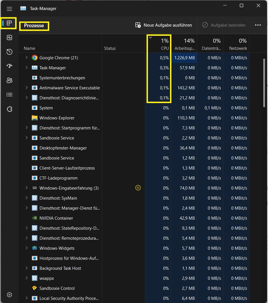Image resolution: width=269 pixels, height=303 pixels.
Task: Click the Windows-Widgets process icon
Action: [35, 248]
